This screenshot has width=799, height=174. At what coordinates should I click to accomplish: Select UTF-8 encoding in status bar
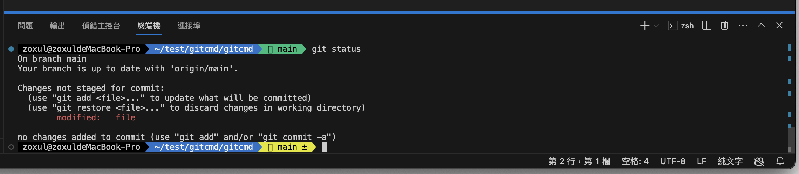(x=672, y=161)
